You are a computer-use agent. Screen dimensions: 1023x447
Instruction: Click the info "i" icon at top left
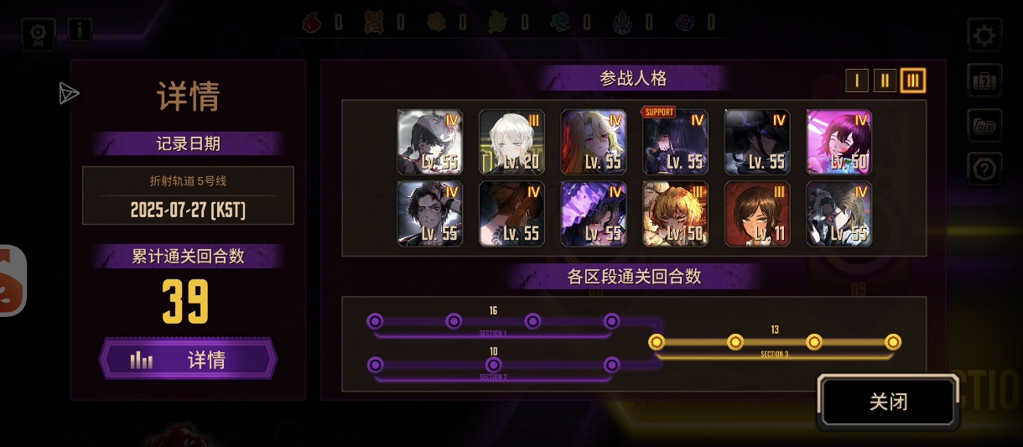click(x=80, y=30)
